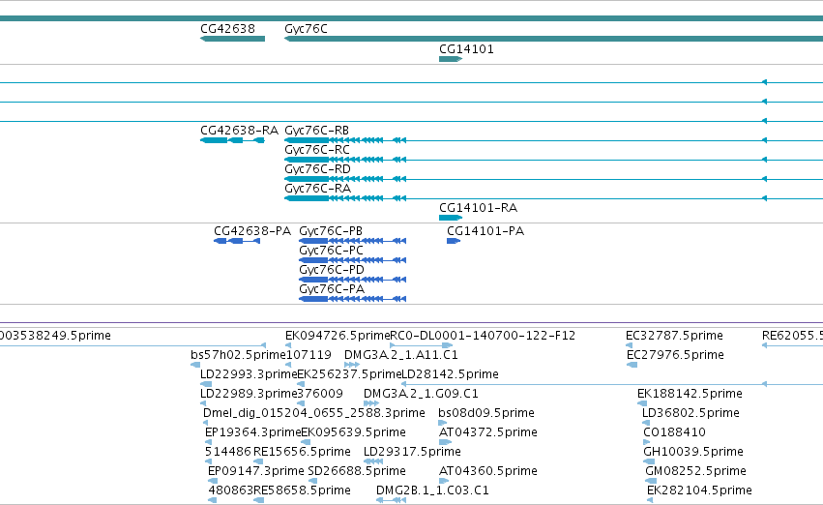The height and width of the screenshot is (505, 823).
Task: Open EST bs57h02.5prime
Action: click(238, 355)
